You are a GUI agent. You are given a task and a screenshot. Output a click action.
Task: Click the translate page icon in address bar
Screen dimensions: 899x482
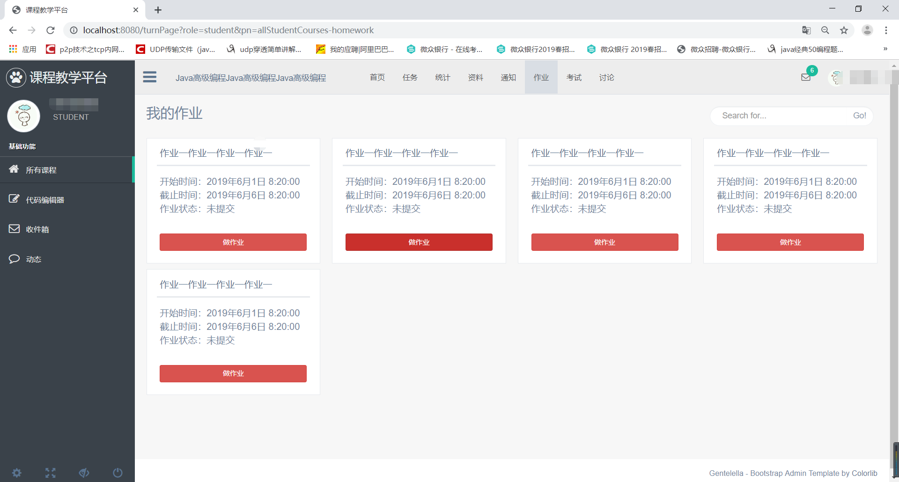pos(806,30)
